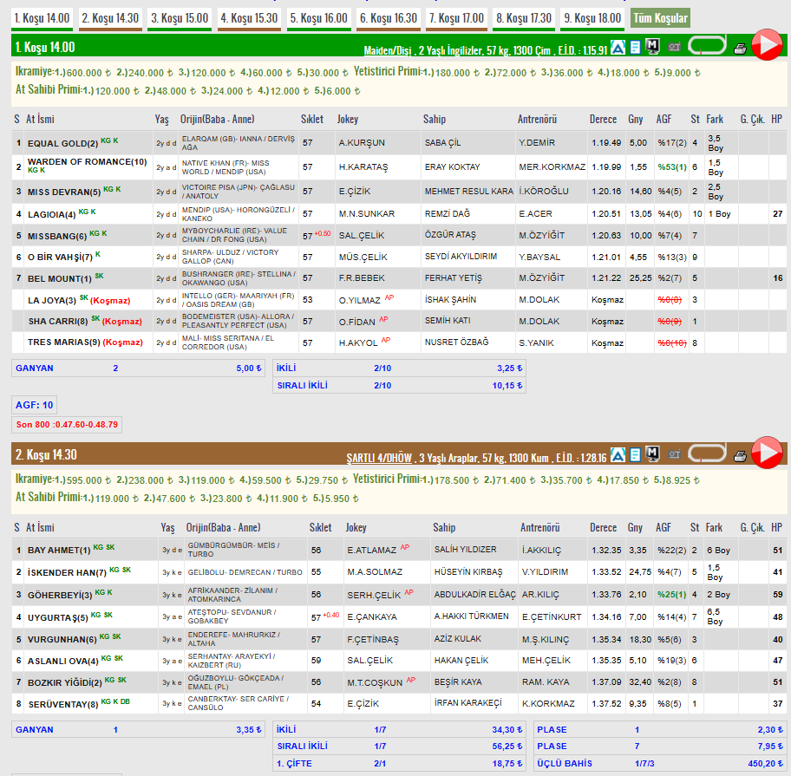Click the M monitor icon in 1. Koşu header

[x=652, y=47]
